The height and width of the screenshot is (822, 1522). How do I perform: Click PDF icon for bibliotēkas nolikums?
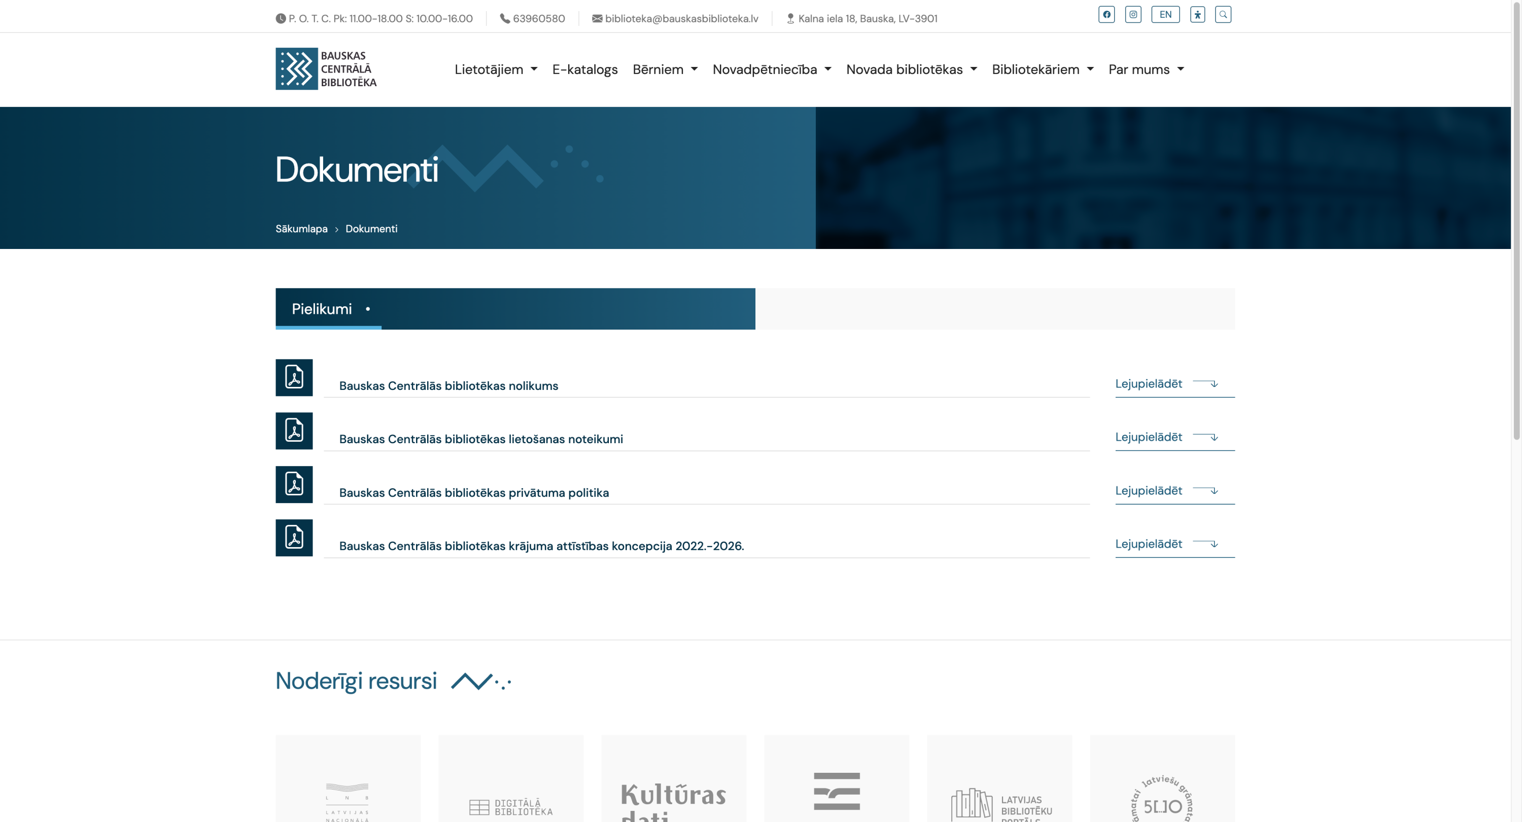point(294,377)
